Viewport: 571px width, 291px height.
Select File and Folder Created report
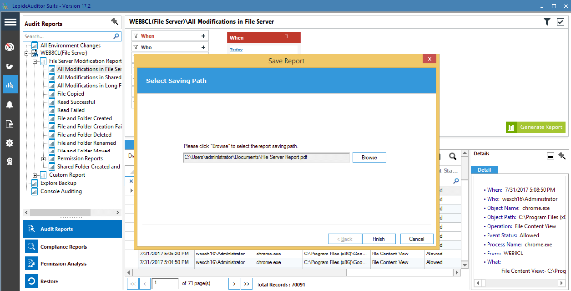[85, 118]
